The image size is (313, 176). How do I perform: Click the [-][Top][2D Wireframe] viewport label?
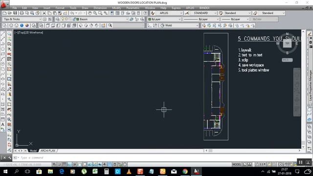[x=29, y=33]
